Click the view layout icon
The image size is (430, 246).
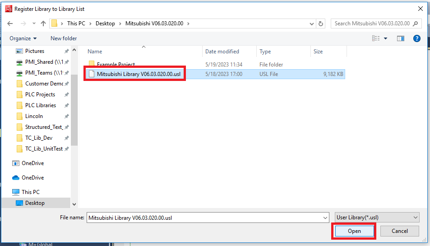coord(376,38)
